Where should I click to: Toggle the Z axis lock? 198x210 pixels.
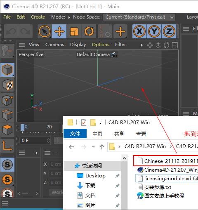click(169, 31)
